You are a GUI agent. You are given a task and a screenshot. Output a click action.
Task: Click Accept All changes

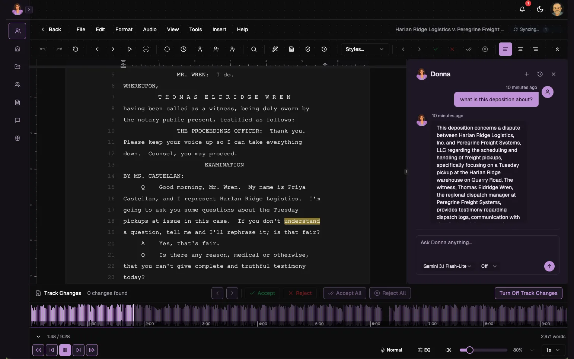click(345, 293)
